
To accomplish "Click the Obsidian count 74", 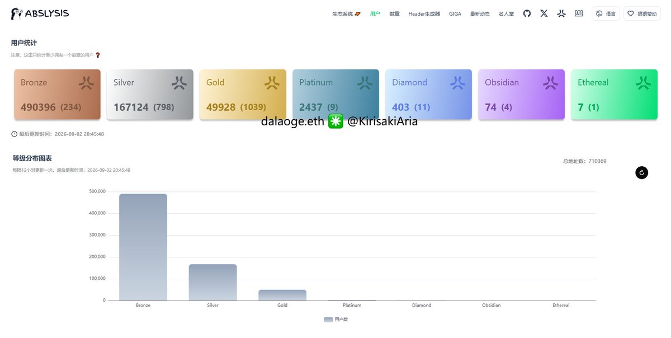I will [x=491, y=107].
